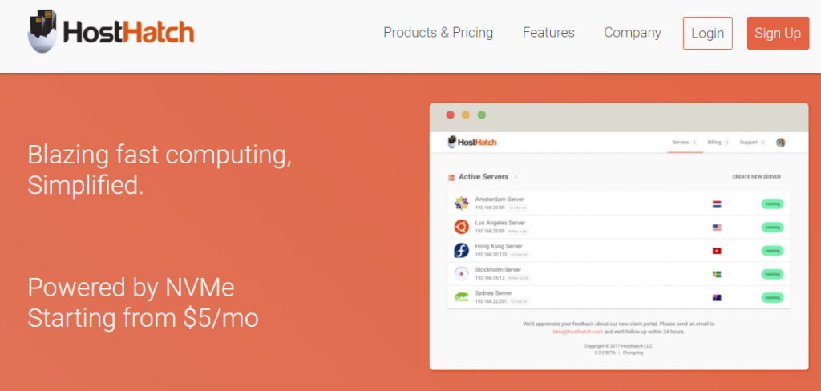
Task: Click the copyright 2017 HostHatch LLC text
Action: (x=618, y=346)
